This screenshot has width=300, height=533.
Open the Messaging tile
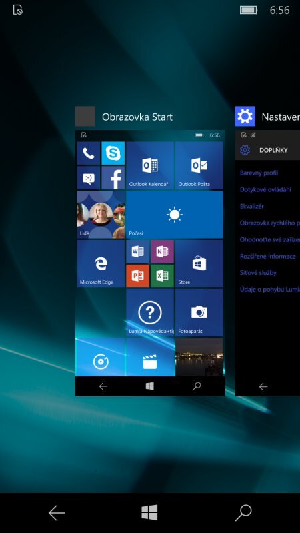click(89, 178)
